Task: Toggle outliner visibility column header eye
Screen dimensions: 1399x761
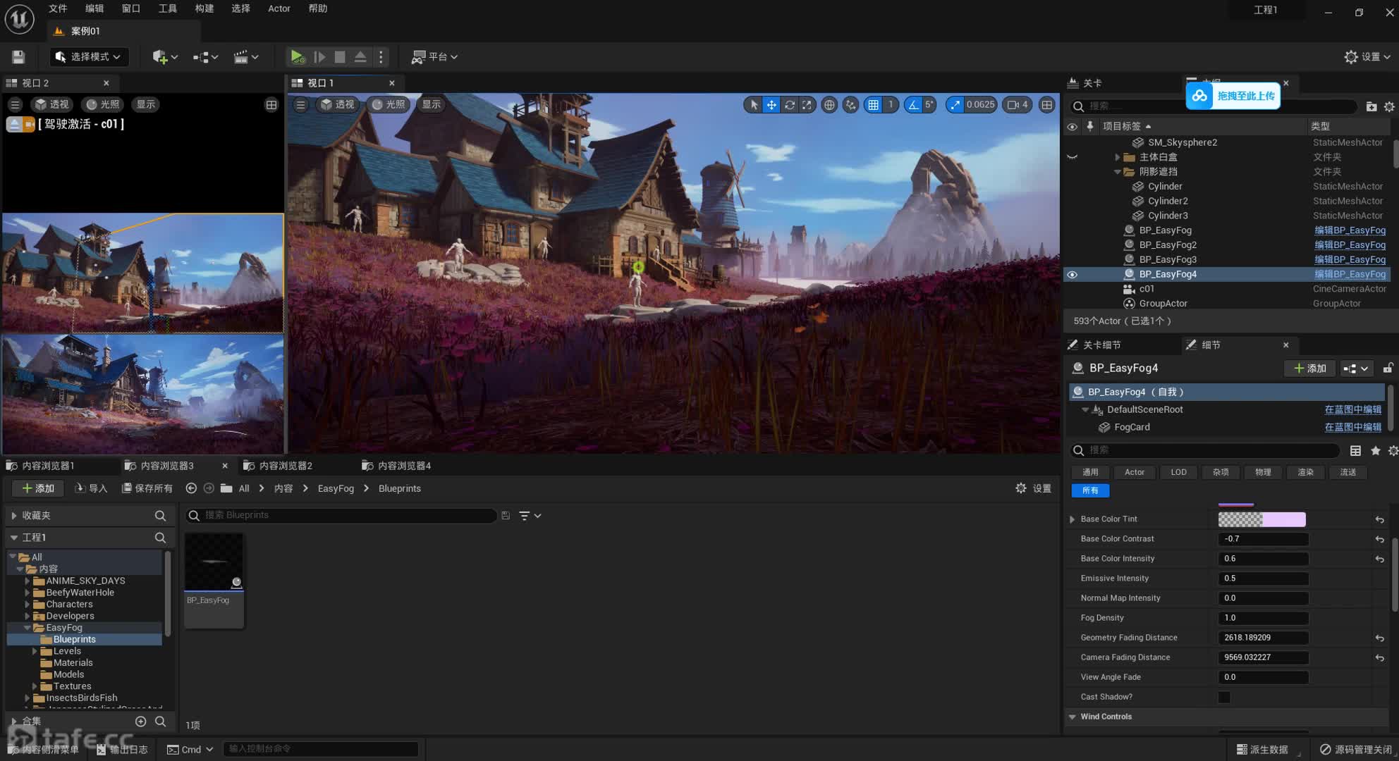Action: (x=1072, y=126)
